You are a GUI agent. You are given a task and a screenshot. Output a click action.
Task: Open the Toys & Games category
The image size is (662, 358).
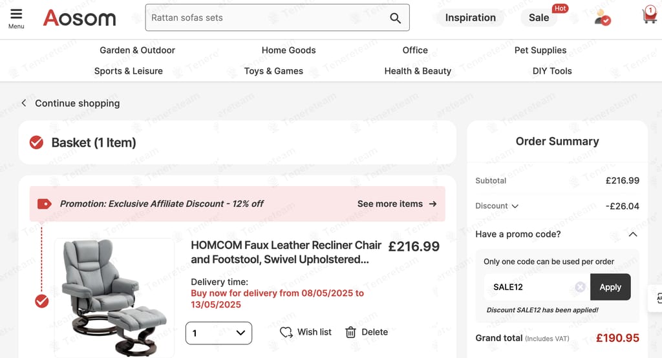click(273, 71)
